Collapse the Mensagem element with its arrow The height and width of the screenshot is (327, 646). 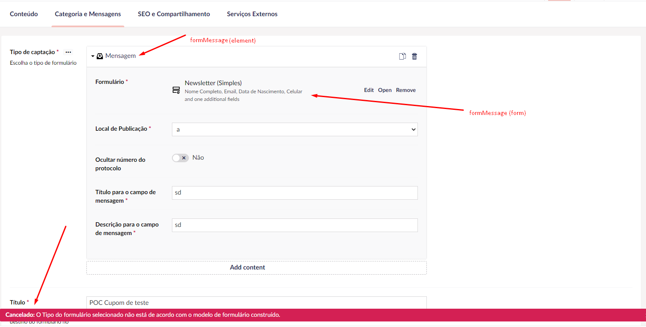coord(92,56)
